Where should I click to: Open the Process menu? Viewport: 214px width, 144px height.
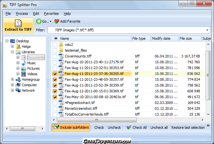22,14
